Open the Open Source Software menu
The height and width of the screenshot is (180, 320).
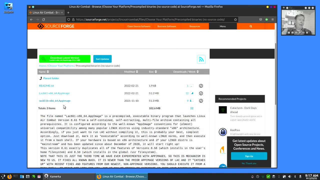coord(139,26)
